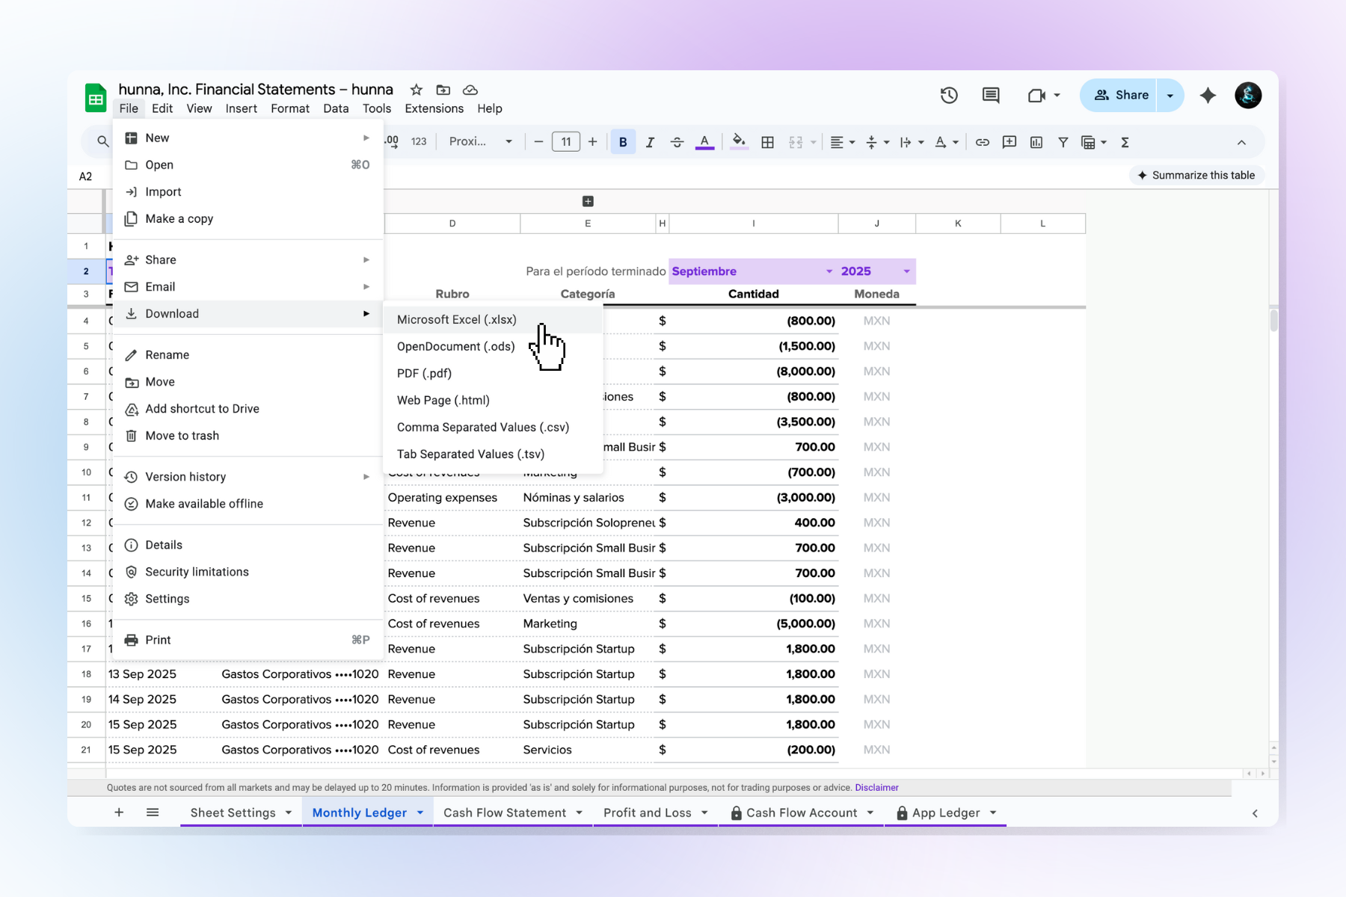This screenshot has width=1346, height=897.
Task: Open the 2025 year dropdown
Action: 907,271
